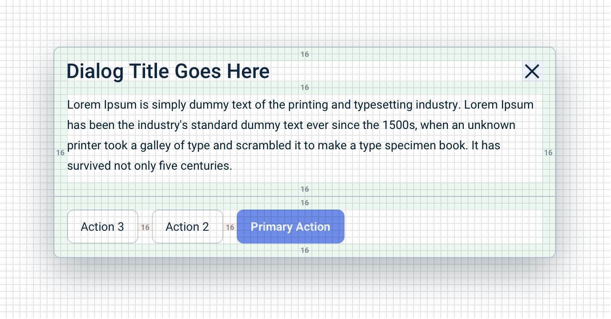
Task: Click the 16 label above the button row
Action: [305, 202]
